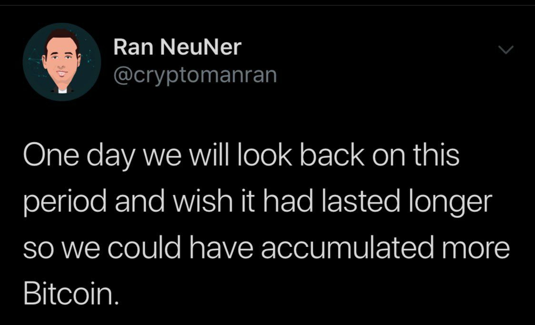Click the word "could" in the tweet
Viewport: 535px width, 325px height.
coord(144,247)
